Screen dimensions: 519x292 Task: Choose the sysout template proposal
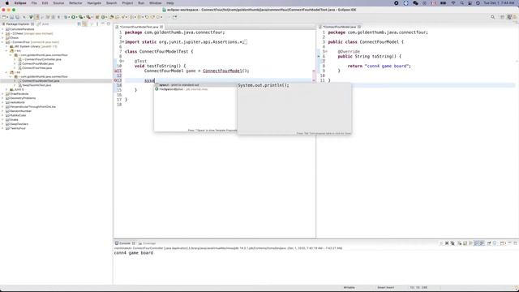[195, 85]
